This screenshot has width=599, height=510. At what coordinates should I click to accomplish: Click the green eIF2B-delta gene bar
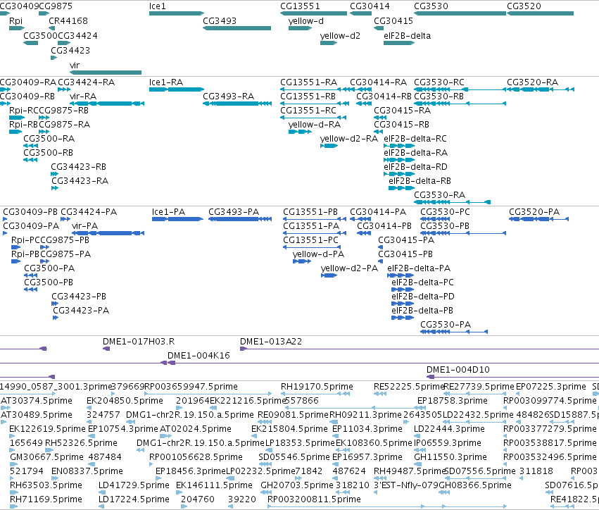click(x=399, y=43)
